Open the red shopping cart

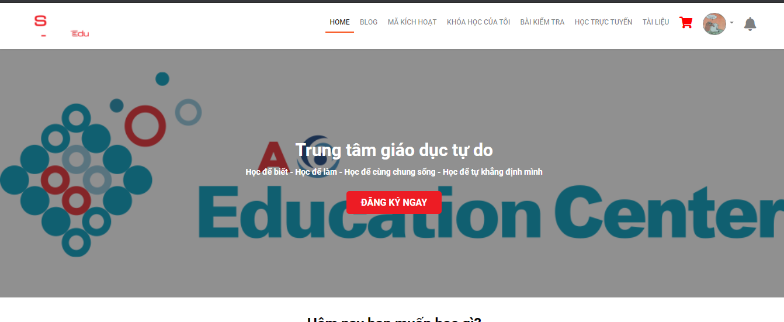pyautogui.click(x=686, y=23)
